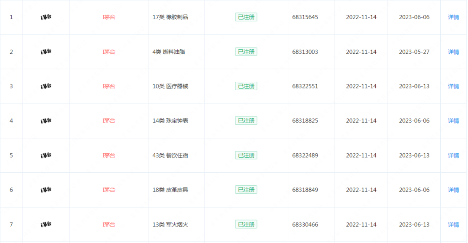Image resolution: width=468 pixels, height=243 pixels.
Task: Click trademark logo thumbnail in row 5
Action: pos(46,155)
